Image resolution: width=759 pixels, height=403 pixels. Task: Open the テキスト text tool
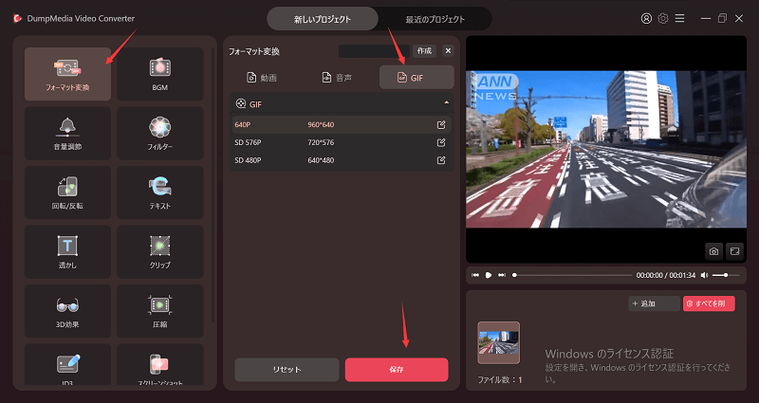[x=159, y=192]
